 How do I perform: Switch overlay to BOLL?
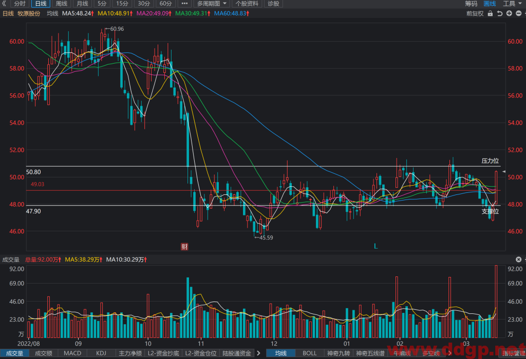click(x=310, y=353)
